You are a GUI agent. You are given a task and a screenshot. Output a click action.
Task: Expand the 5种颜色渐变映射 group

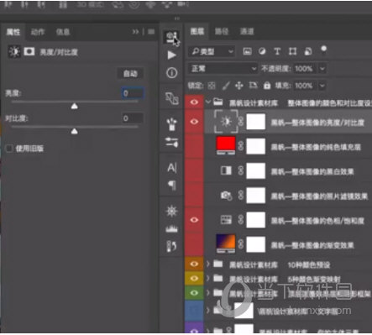[x=208, y=278]
